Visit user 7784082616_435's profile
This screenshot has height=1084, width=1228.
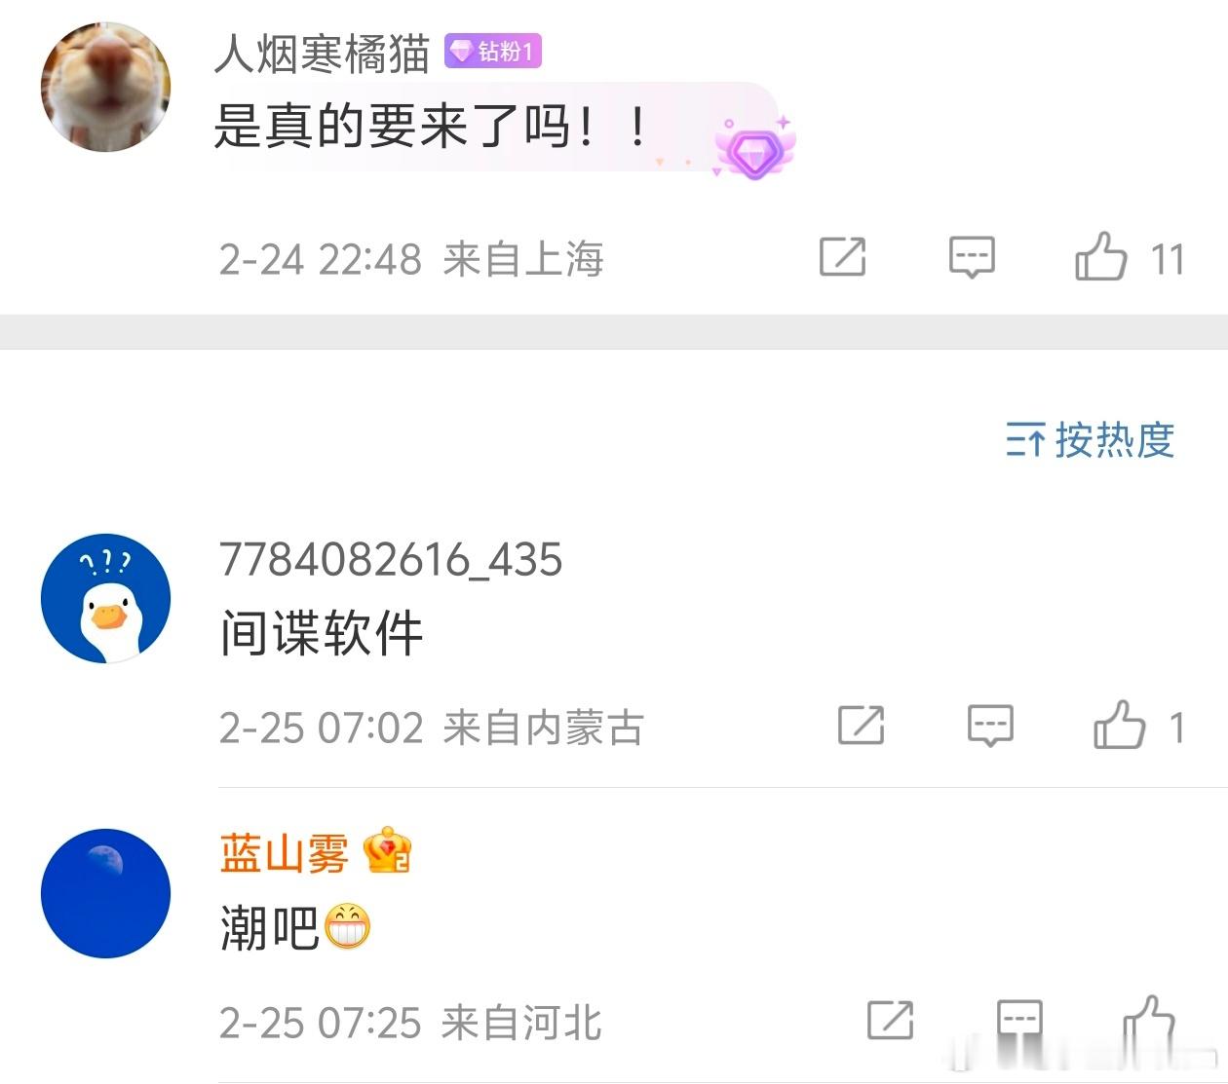[x=391, y=559]
